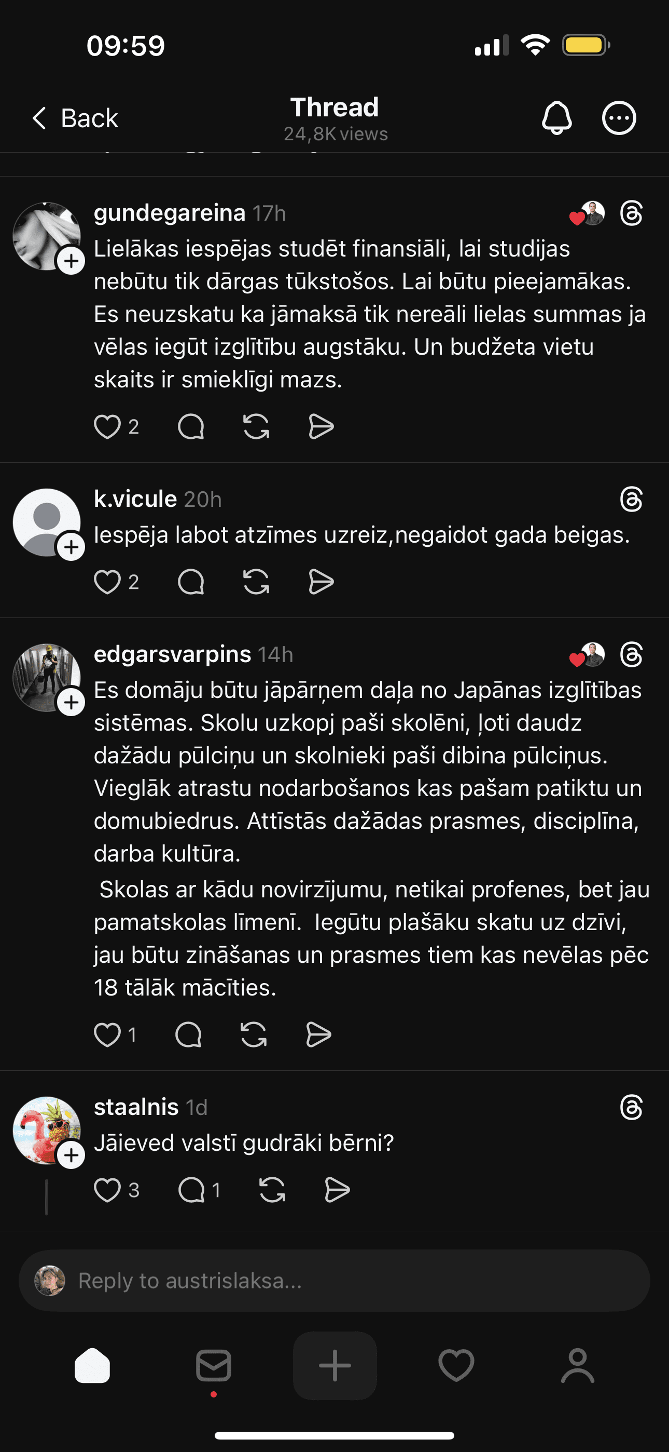Tap the Reply to austrislaksa field
This screenshot has height=1452, width=669.
[x=335, y=1281]
